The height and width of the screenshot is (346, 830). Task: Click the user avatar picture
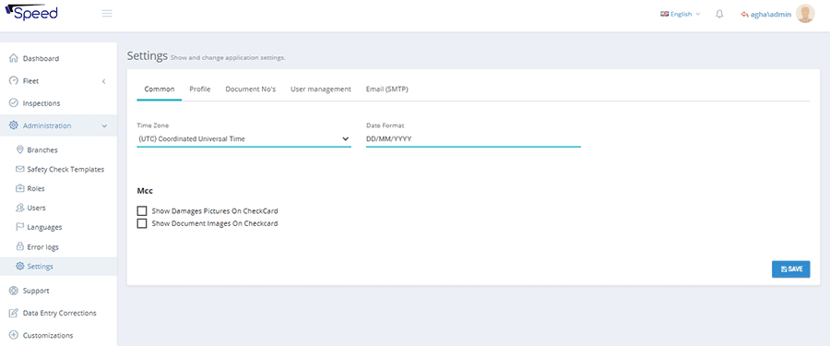[x=805, y=14]
